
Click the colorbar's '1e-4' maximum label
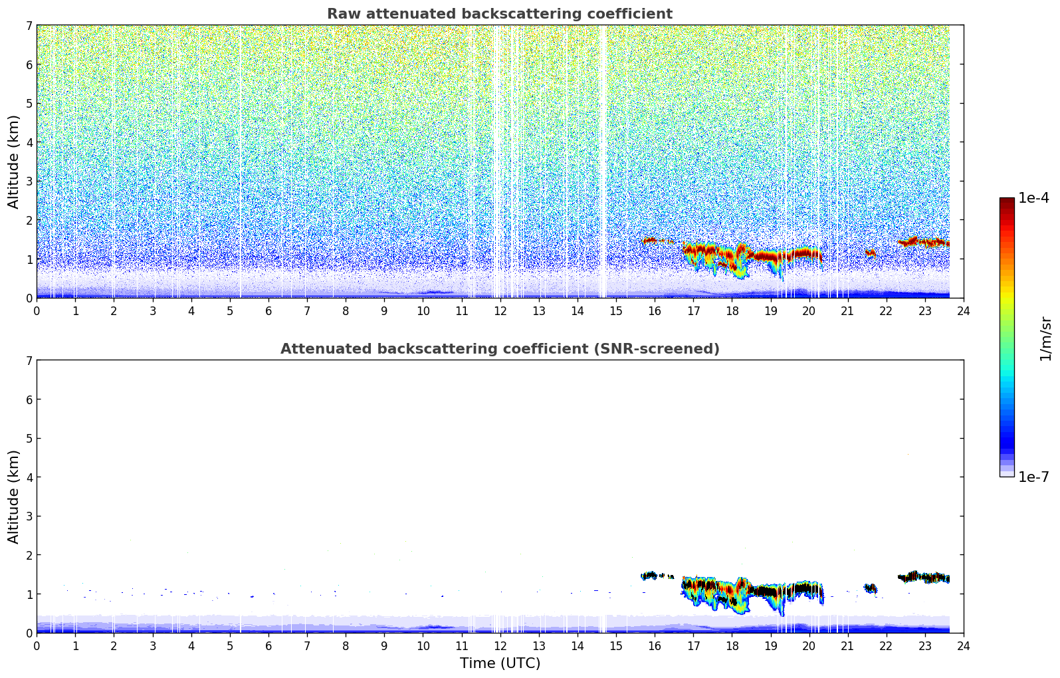tap(1033, 198)
